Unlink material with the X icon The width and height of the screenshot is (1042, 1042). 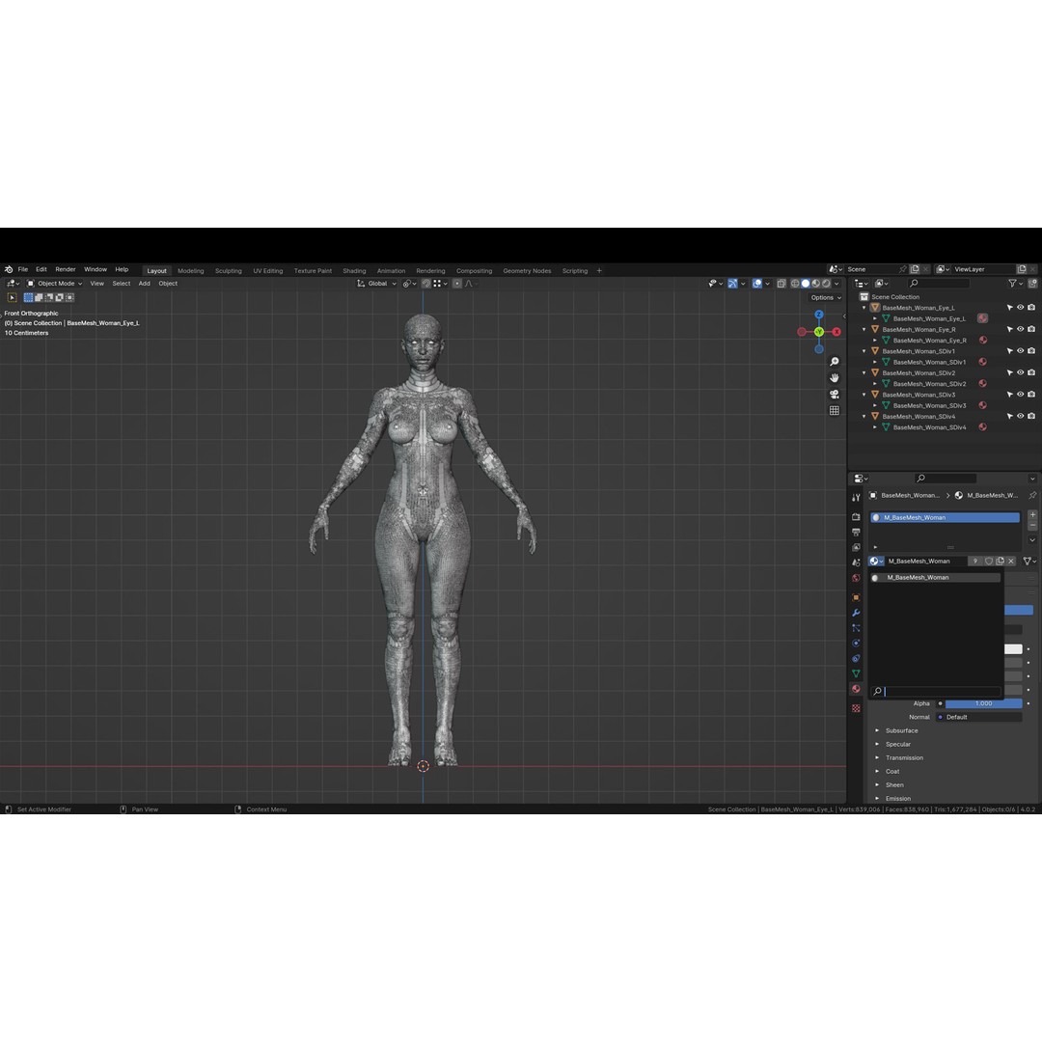coord(1011,561)
